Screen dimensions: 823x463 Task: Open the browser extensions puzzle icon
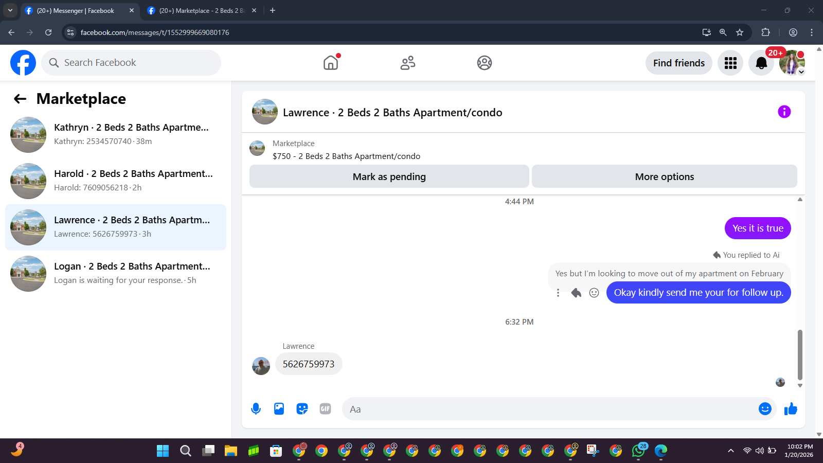point(765,32)
